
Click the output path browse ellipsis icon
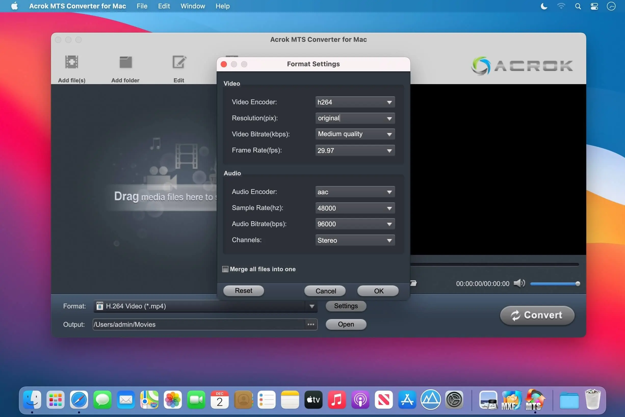(311, 324)
